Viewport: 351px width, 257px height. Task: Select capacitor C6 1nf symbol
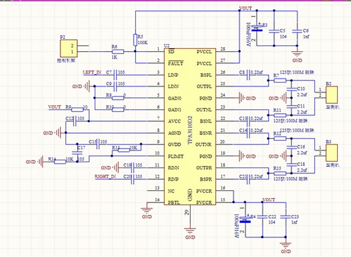297,31
